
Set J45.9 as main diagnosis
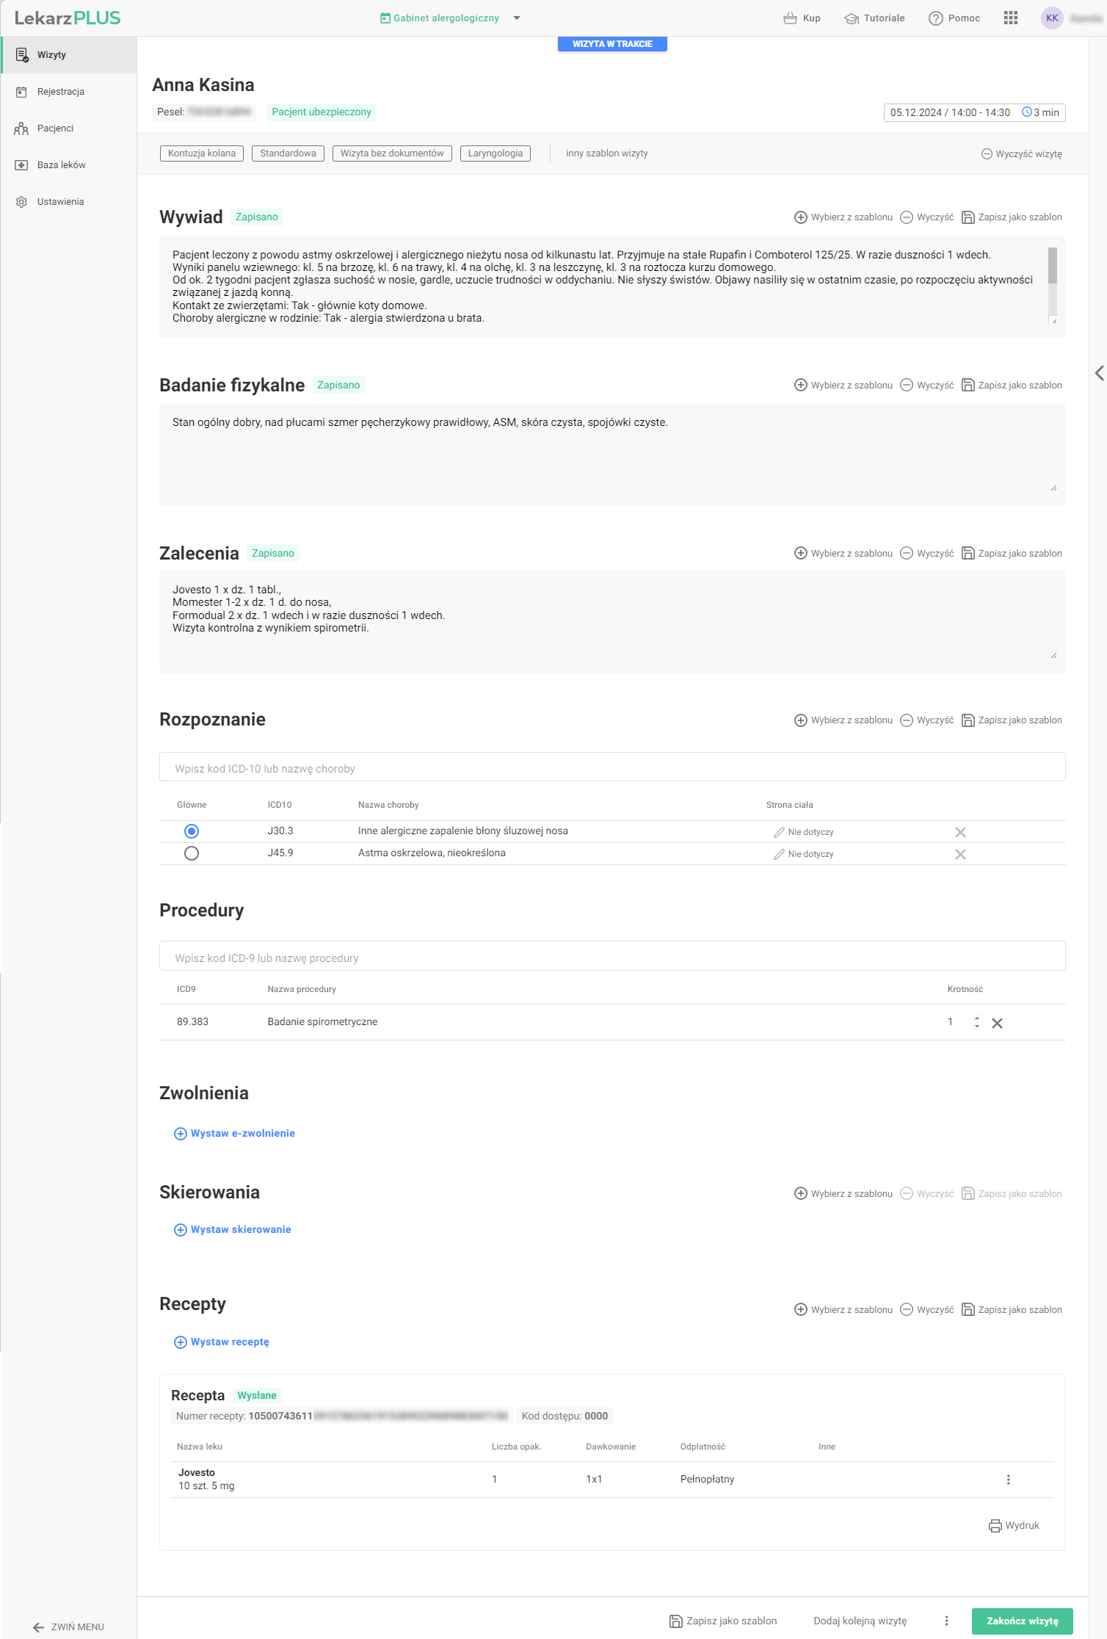coord(192,853)
